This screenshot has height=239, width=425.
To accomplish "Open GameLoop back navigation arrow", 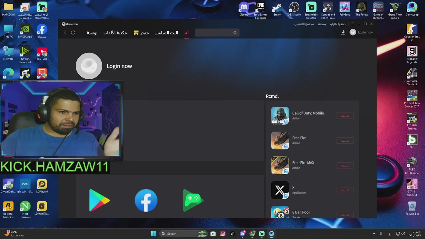I will [65, 33].
